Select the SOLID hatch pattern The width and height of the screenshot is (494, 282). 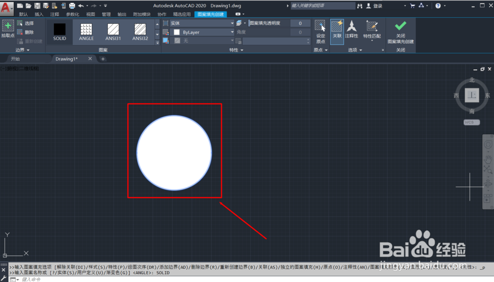(60, 32)
